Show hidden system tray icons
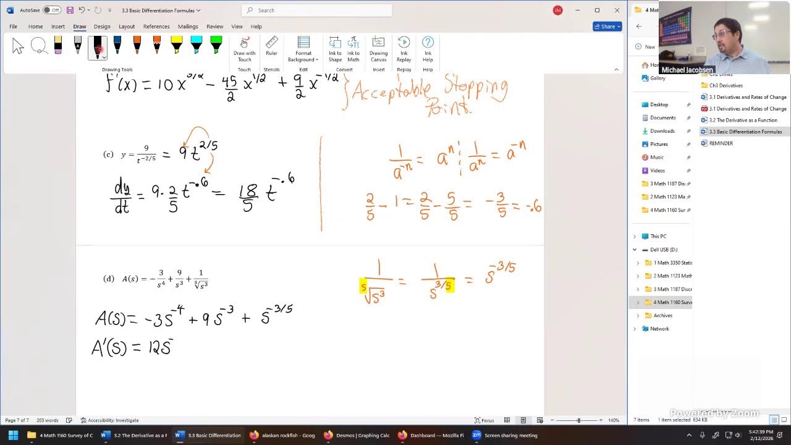The width and height of the screenshot is (791, 445). pyautogui.click(x=689, y=435)
